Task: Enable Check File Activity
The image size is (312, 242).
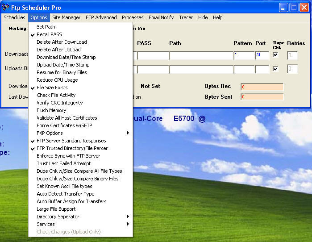Action: 81,95
